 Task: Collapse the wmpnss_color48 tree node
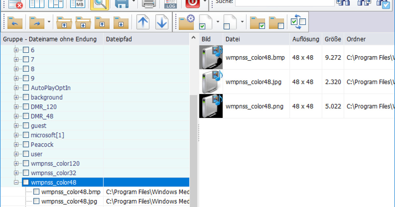[16, 182]
